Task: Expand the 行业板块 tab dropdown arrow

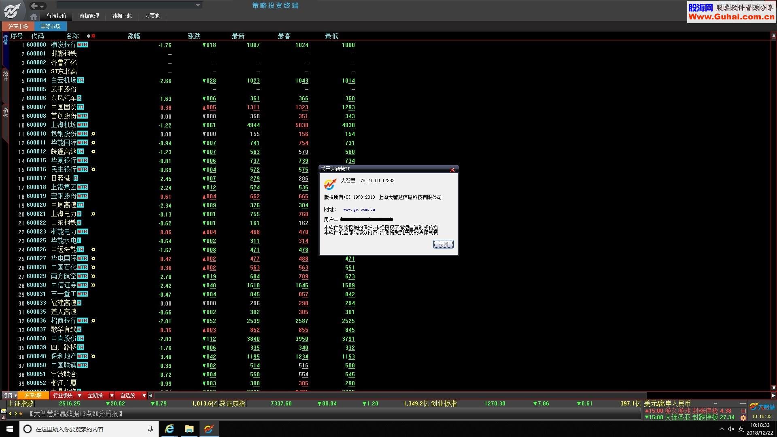Action: coord(79,395)
